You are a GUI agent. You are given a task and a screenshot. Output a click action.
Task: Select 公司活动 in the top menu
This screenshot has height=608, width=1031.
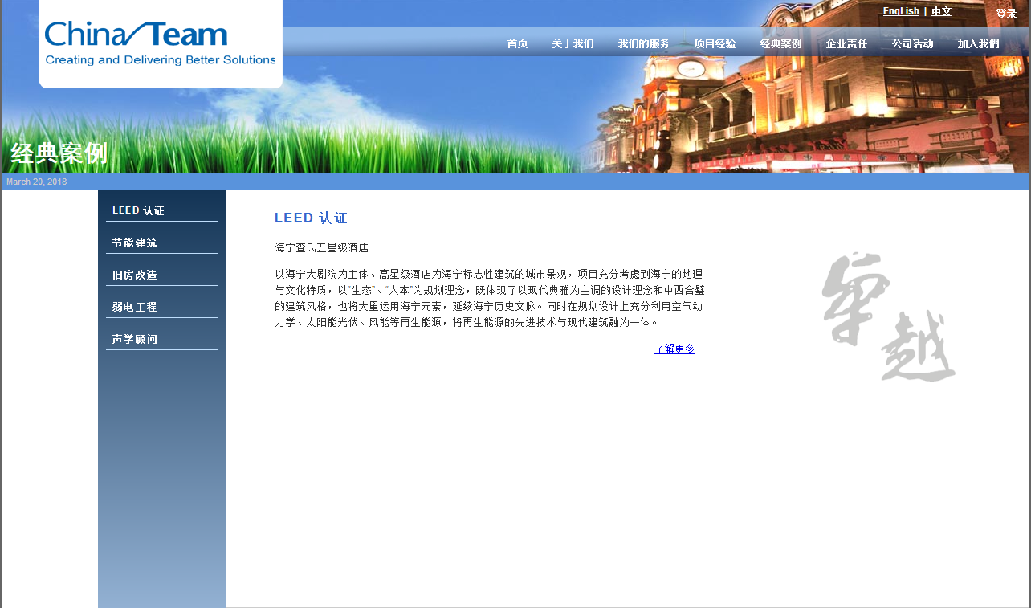click(912, 43)
